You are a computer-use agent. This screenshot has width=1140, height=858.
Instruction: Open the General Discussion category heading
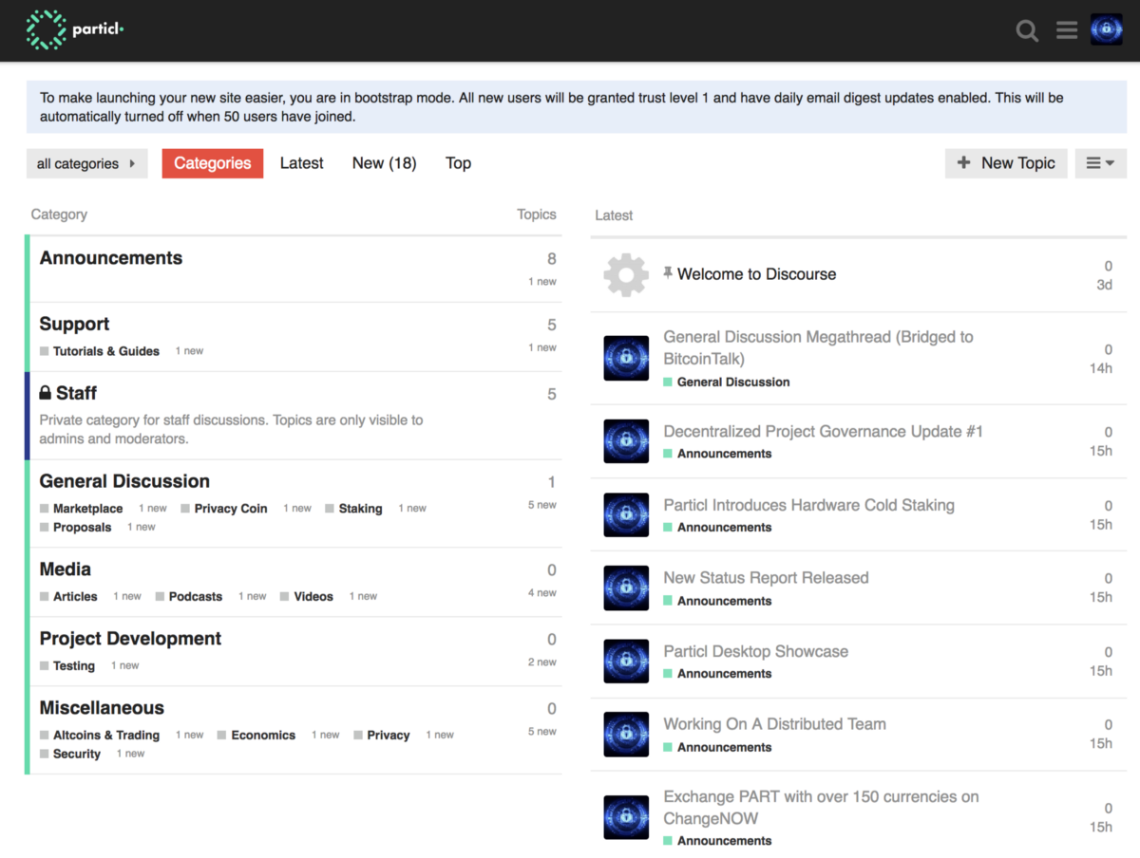pyautogui.click(x=124, y=481)
